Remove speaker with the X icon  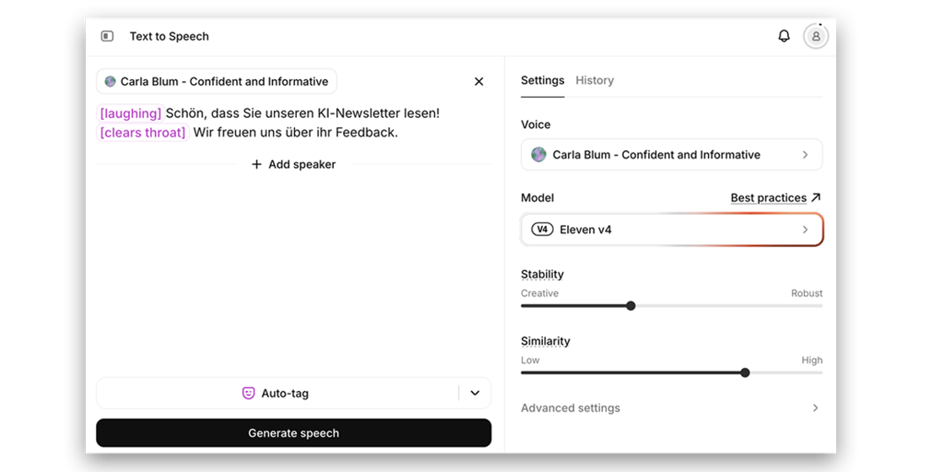pyautogui.click(x=479, y=81)
